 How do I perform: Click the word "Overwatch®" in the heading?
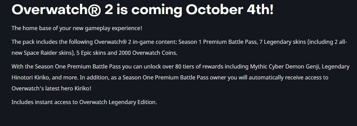coord(56,10)
